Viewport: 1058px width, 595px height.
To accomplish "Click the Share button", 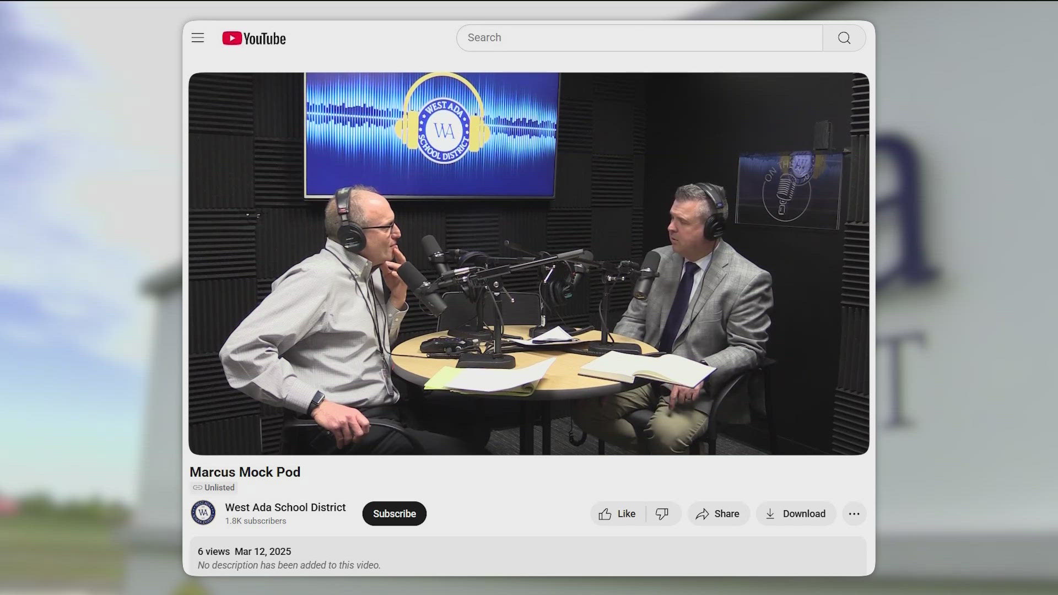I will 718,513.
